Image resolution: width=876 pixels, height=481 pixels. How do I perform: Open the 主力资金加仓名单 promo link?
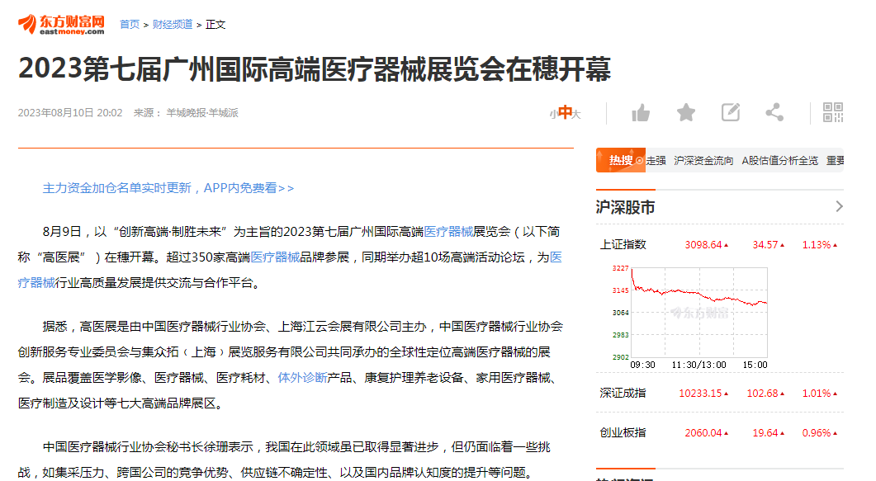pyautogui.click(x=168, y=188)
